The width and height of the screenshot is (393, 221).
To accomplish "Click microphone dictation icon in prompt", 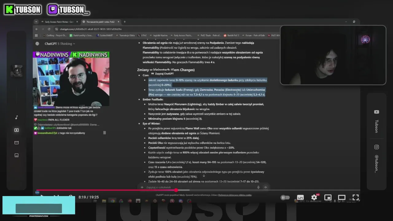I will click(258, 187).
